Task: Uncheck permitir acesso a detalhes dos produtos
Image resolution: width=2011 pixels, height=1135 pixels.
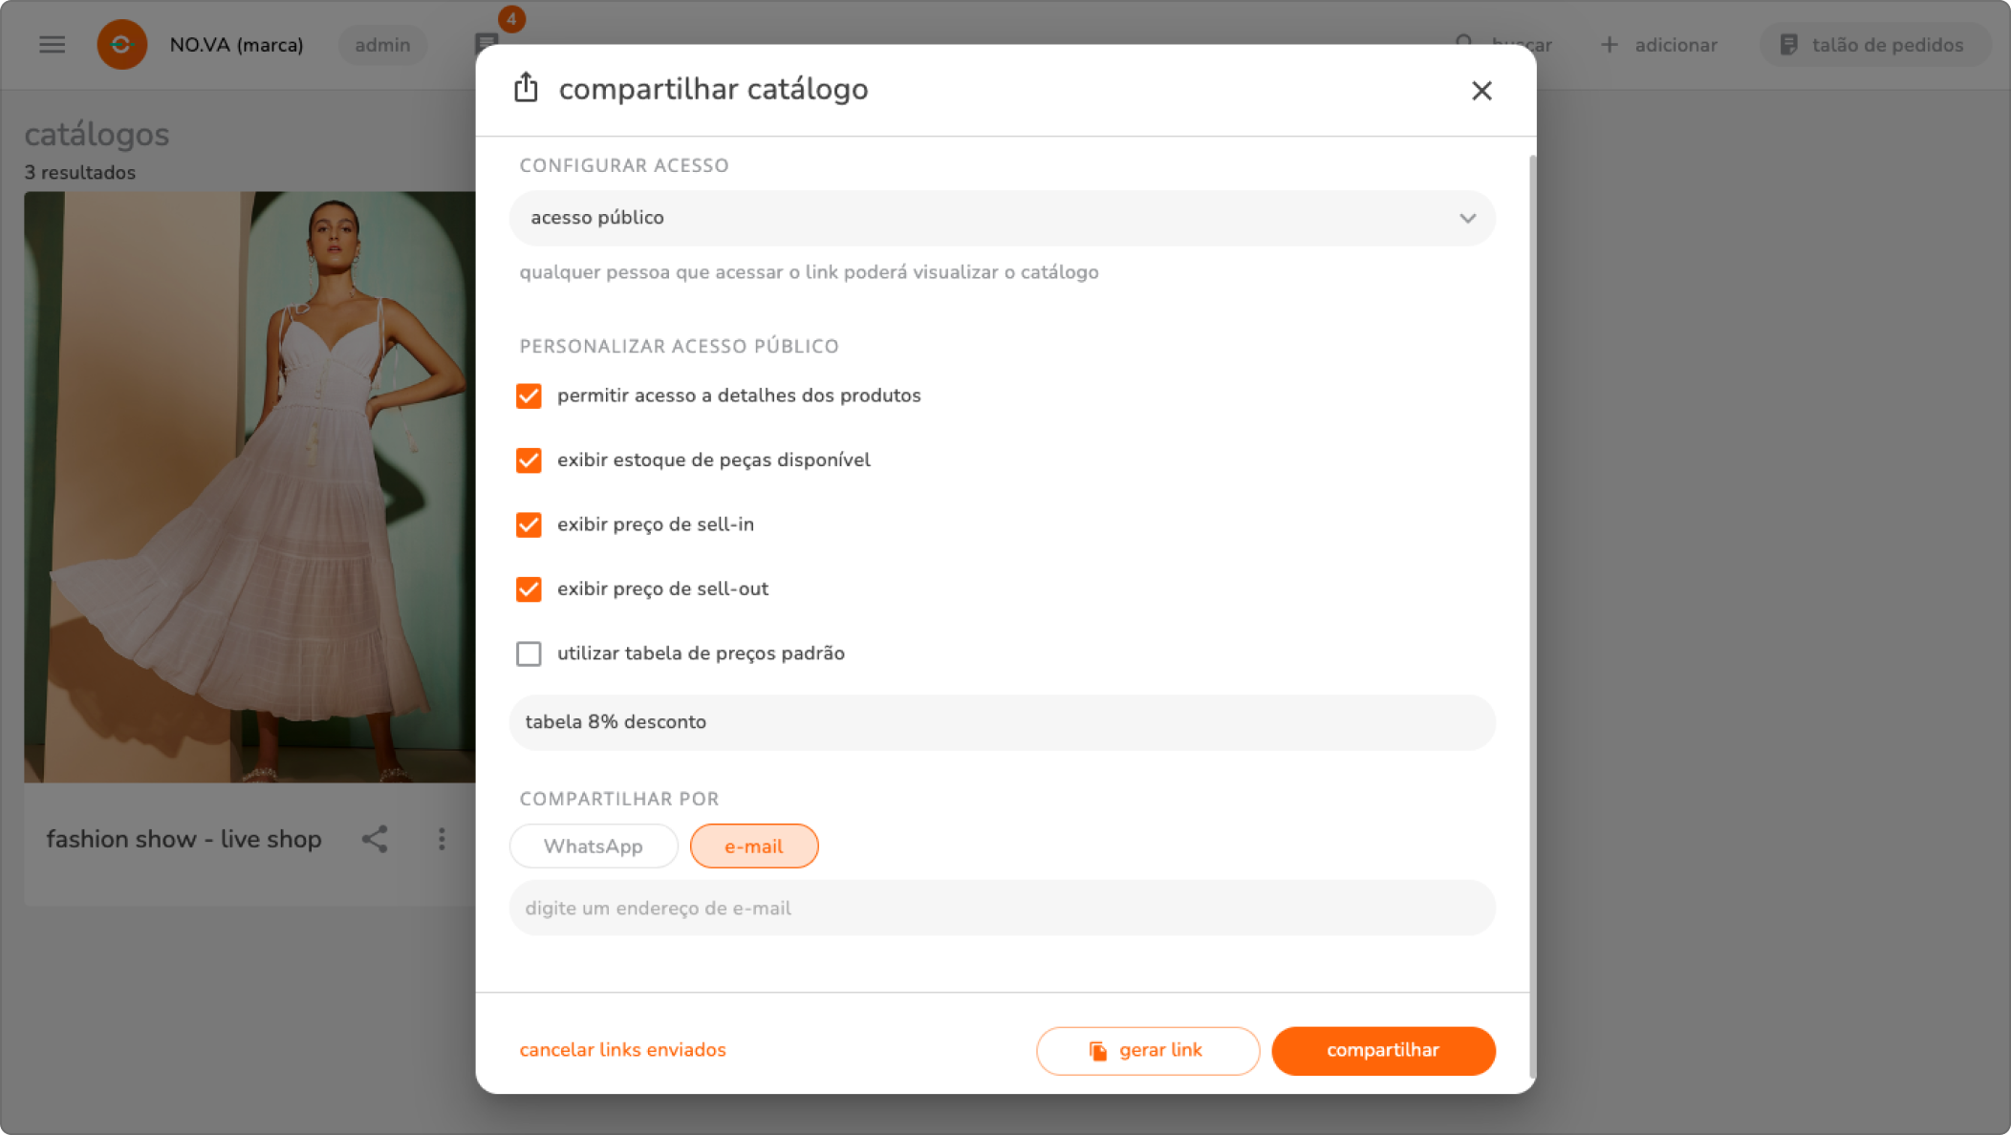Action: coord(529,396)
